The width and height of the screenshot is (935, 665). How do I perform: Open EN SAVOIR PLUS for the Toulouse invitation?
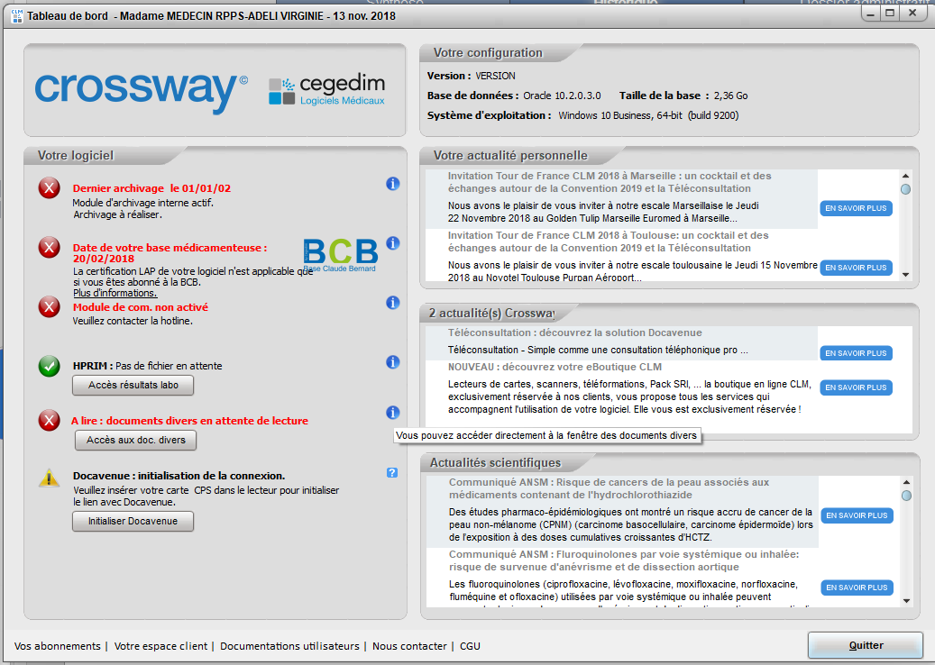(856, 268)
